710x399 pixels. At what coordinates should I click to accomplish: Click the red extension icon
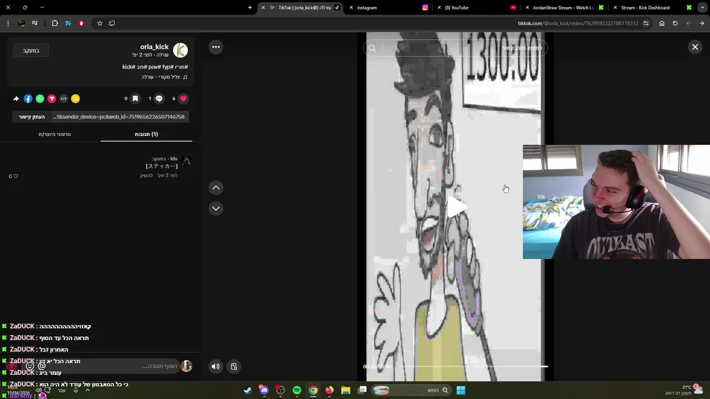(x=81, y=23)
